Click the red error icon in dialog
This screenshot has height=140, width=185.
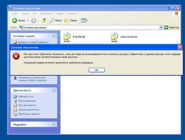coord(16,56)
